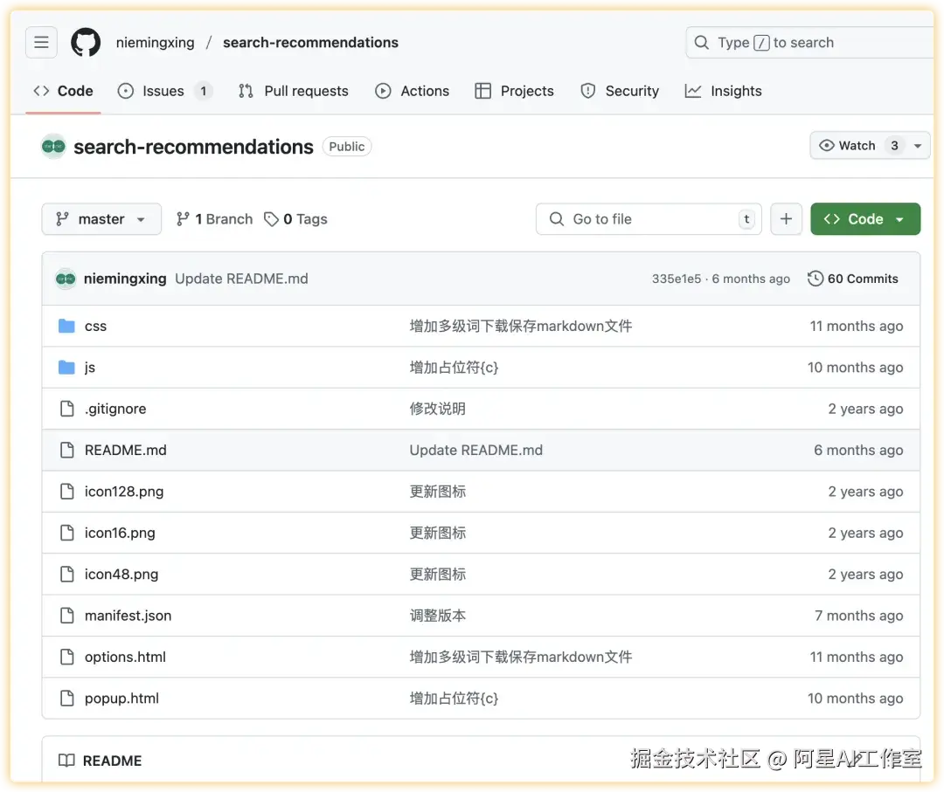Open commit hash 335e1e5

676,279
